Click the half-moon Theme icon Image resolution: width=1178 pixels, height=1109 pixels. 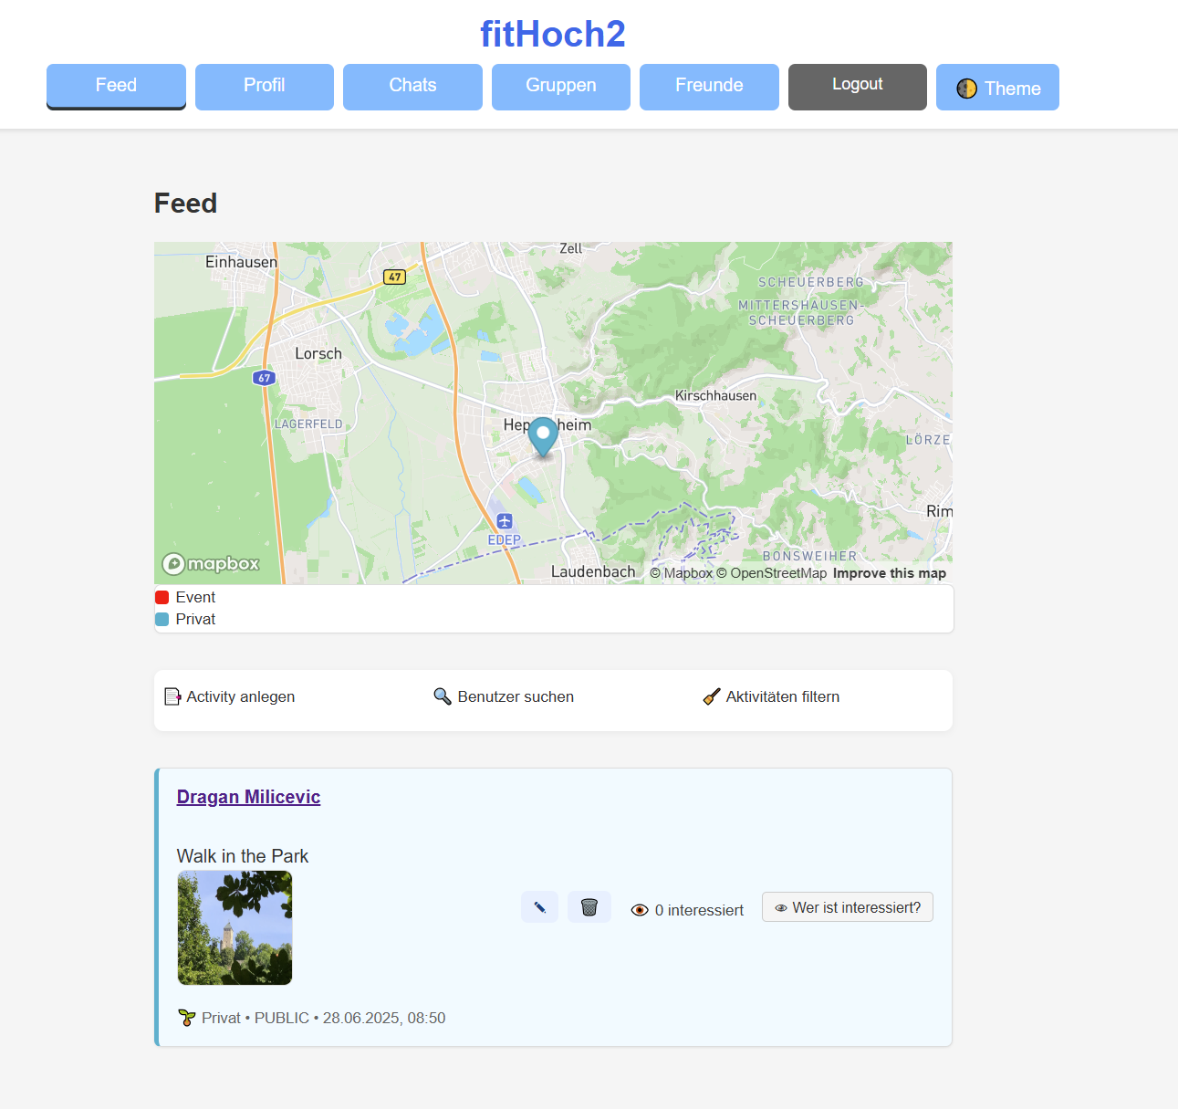[966, 89]
